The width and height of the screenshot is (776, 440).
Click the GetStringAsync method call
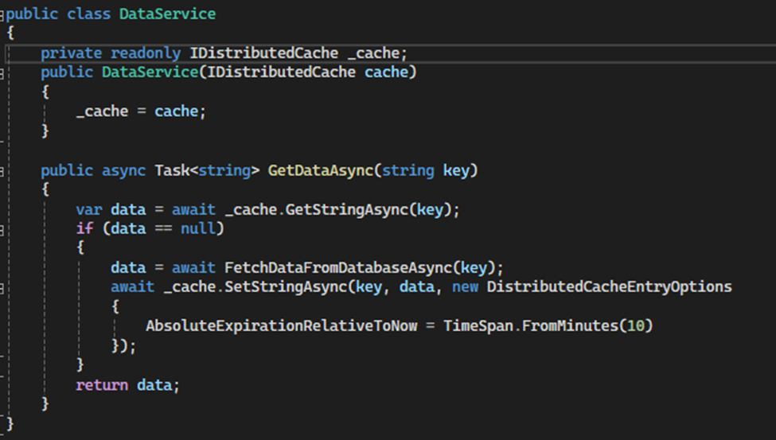click(346, 210)
